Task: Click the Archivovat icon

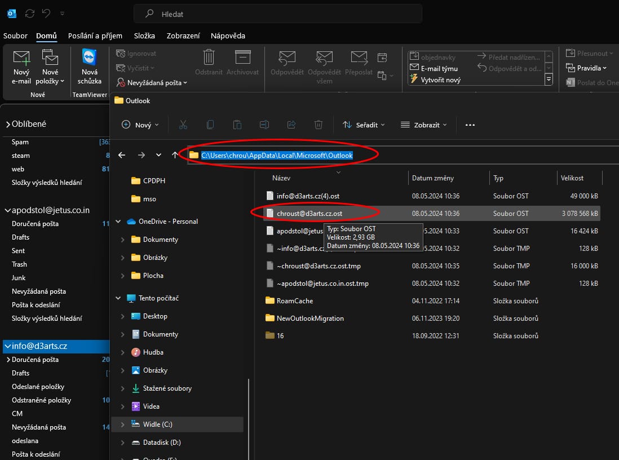Action: coord(242,57)
